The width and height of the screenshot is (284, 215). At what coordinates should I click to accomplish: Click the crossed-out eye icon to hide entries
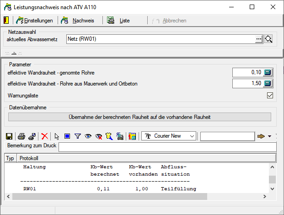(98, 136)
